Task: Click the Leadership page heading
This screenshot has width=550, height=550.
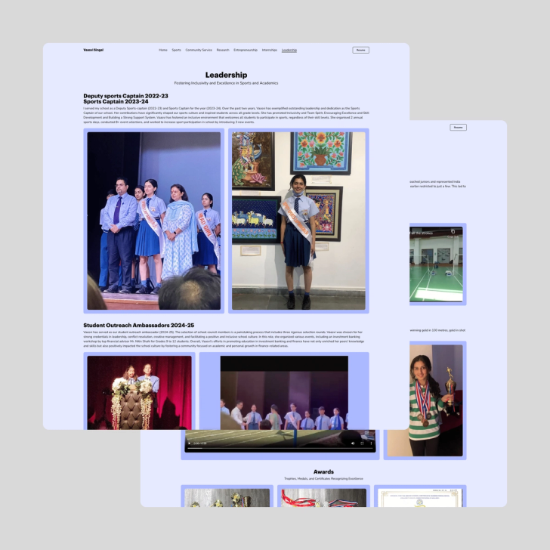Action: tap(226, 75)
